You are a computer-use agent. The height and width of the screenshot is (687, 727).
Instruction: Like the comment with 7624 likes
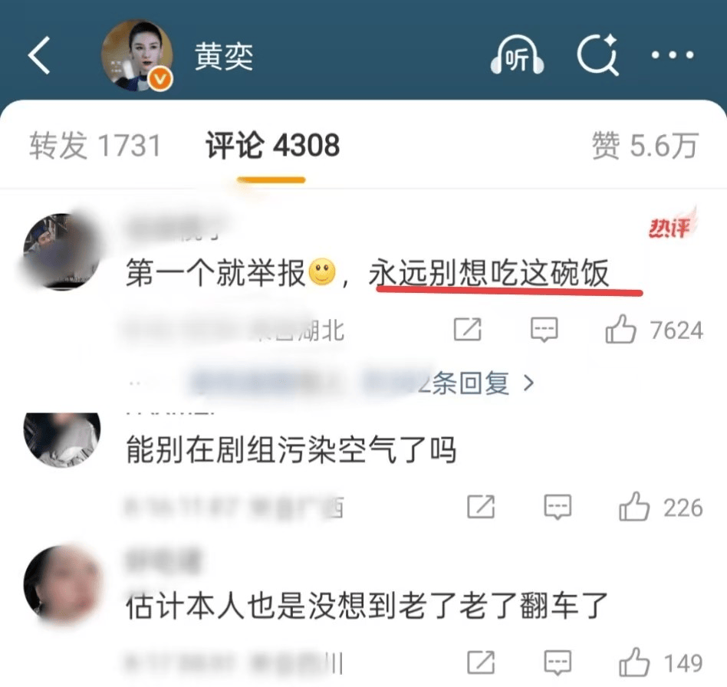pyautogui.click(x=653, y=330)
